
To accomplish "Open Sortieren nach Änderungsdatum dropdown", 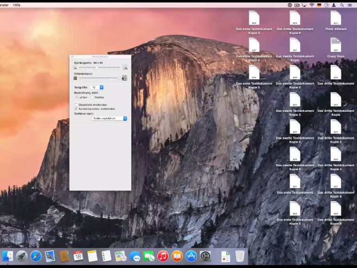I will (109, 118).
